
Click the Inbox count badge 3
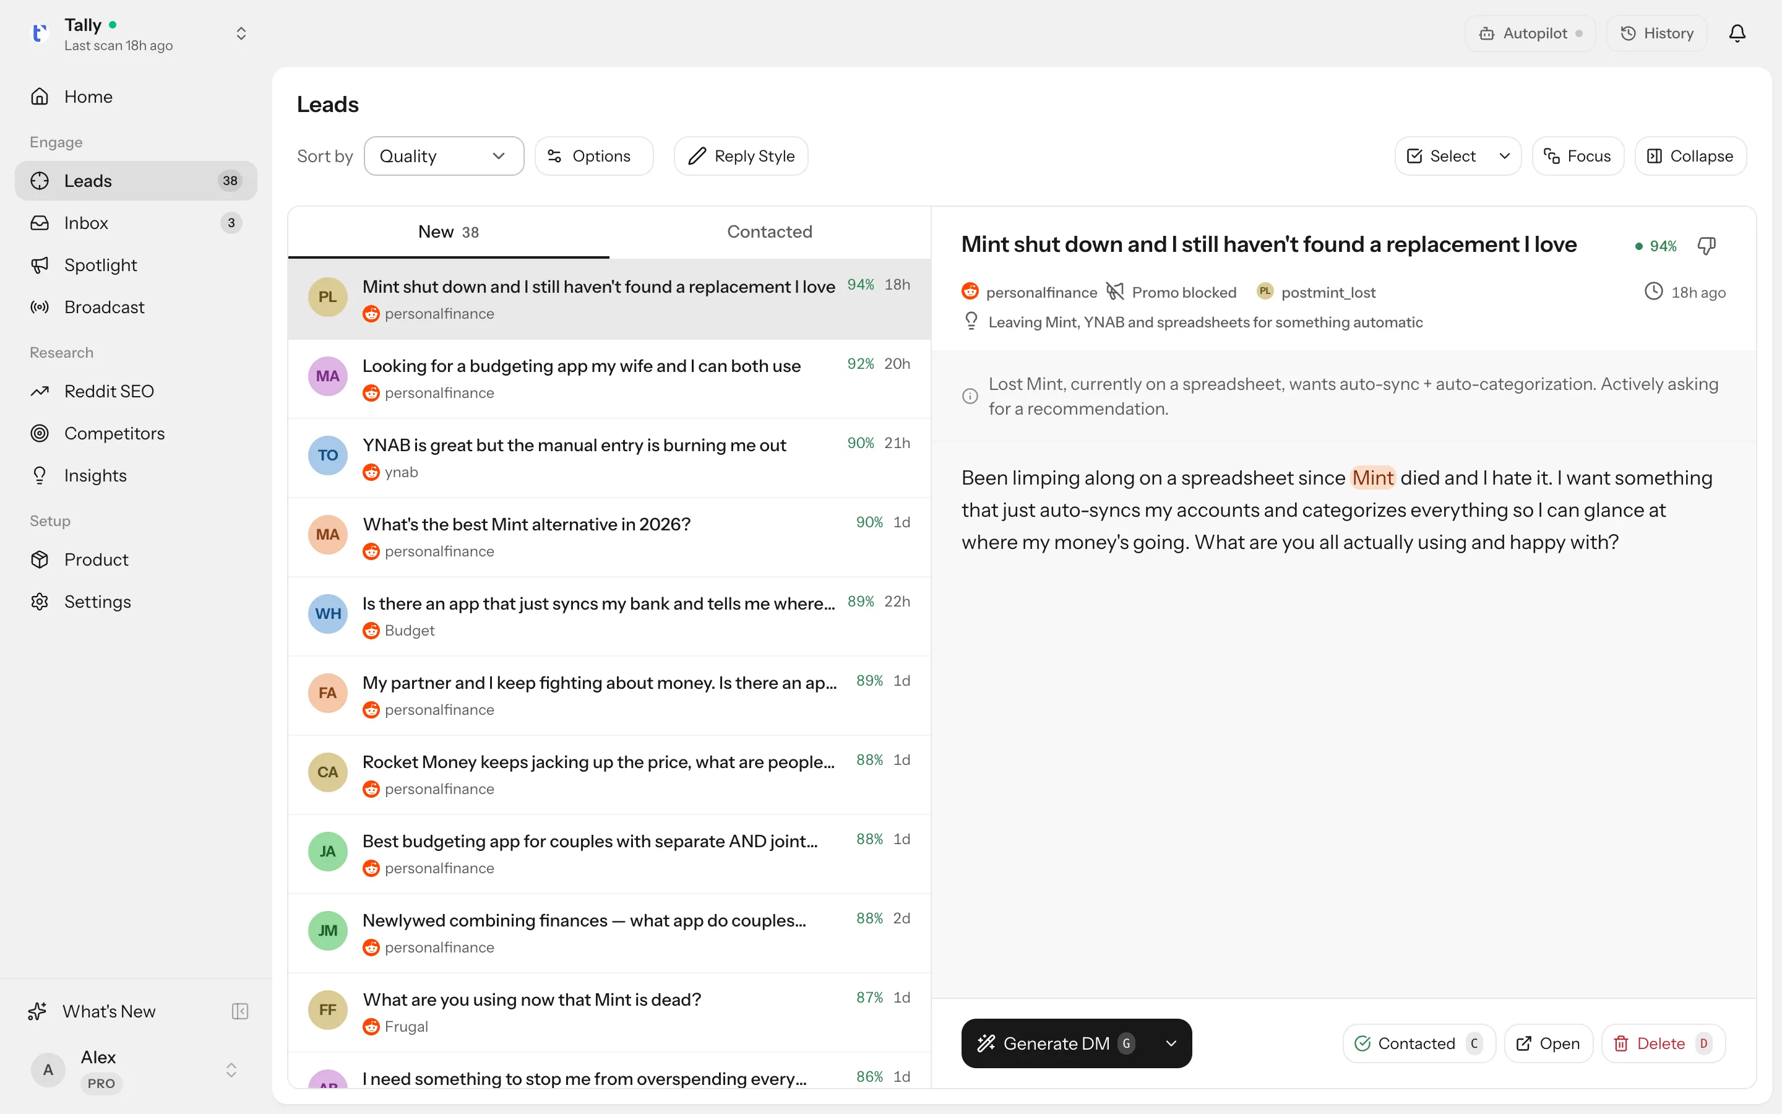(231, 223)
